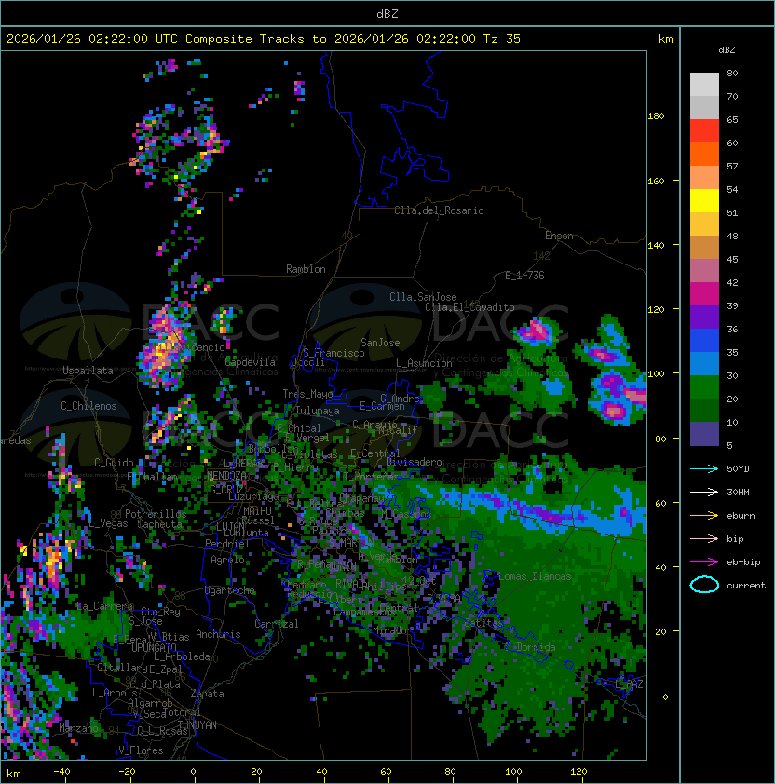Screen dimensions: 775x784
Task: Click the cyan 'current' ellipse symbol
Action: pos(704,585)
